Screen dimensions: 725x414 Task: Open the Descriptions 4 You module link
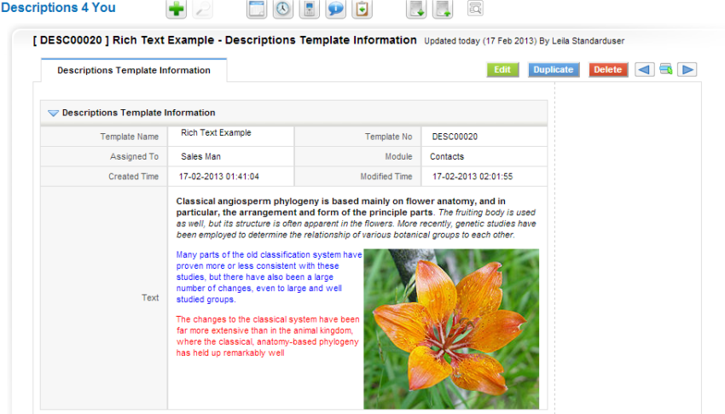click(58, 8)
